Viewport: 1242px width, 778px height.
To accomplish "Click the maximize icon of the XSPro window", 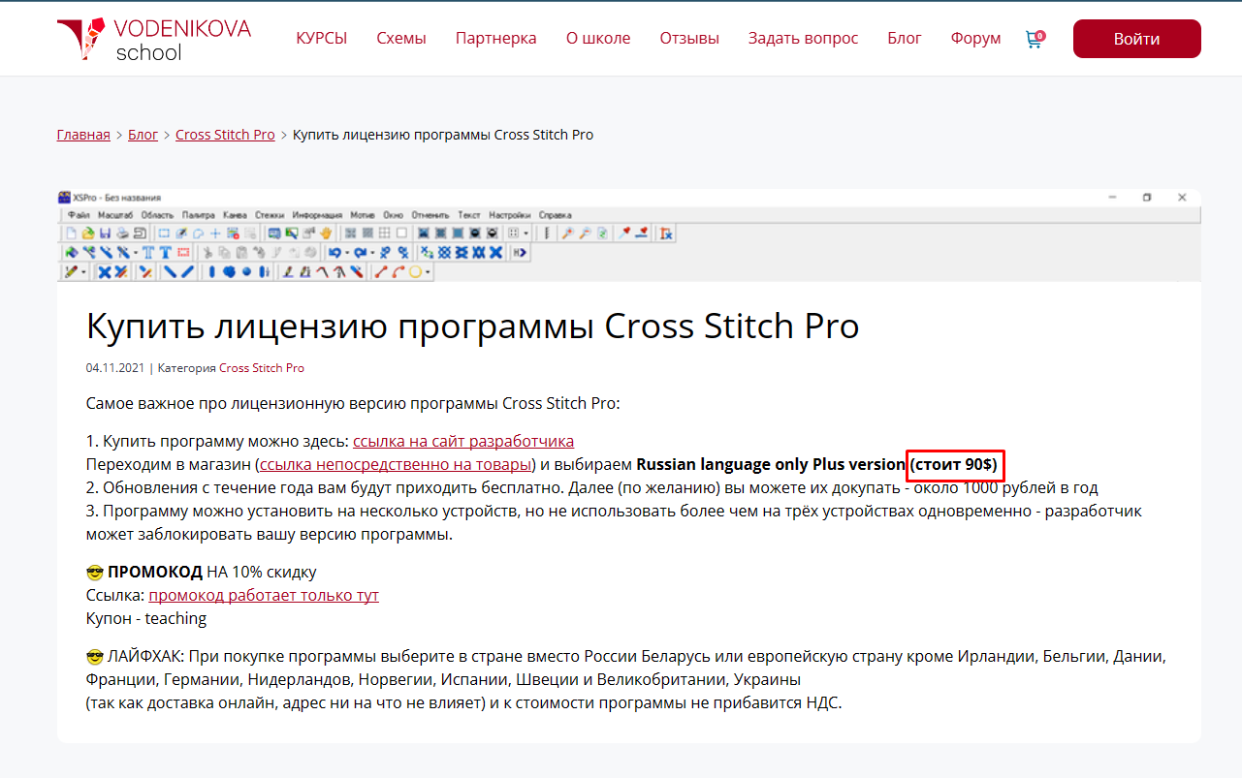I will [x=1146, y=197].
